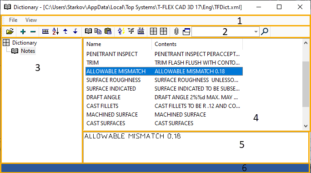Viewport: 311px width, 173px height.
Task: Minimize the Dictionary window
Action: pyautogui.click(x=258, y=7)
